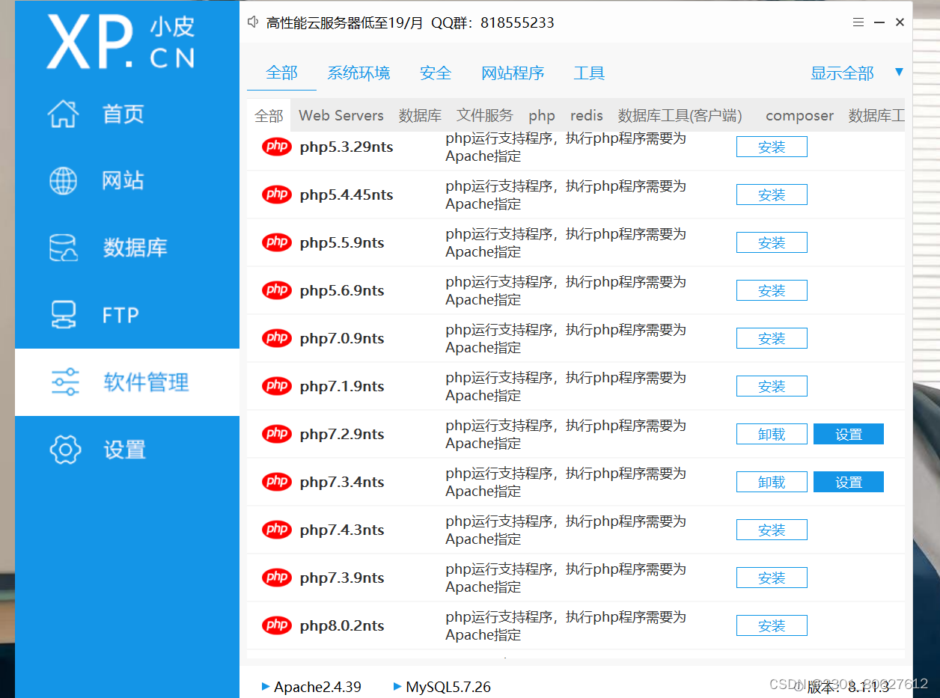940x698 pixels.
Task: Click the php icon for php5.4.45nts
Action: pos(277,195)
